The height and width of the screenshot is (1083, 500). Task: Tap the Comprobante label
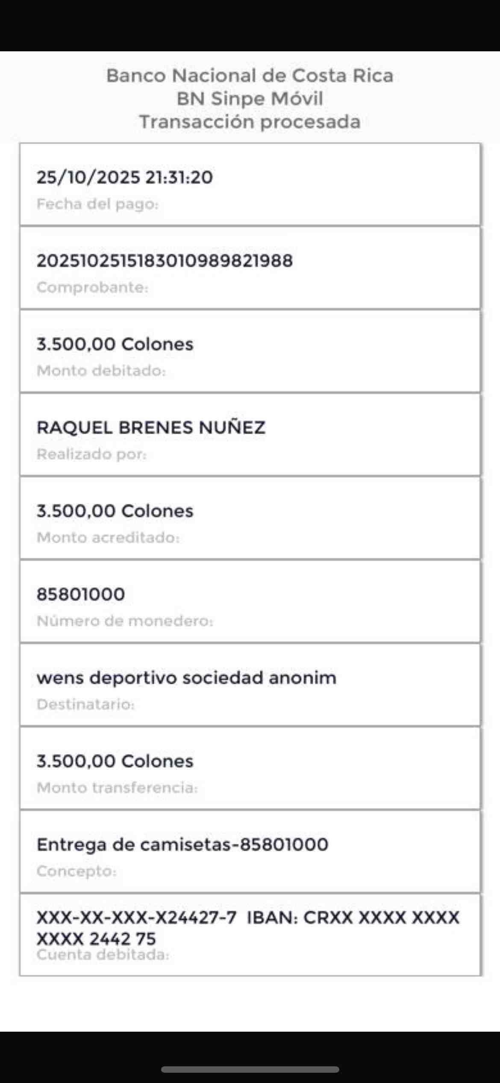point(92,287)
